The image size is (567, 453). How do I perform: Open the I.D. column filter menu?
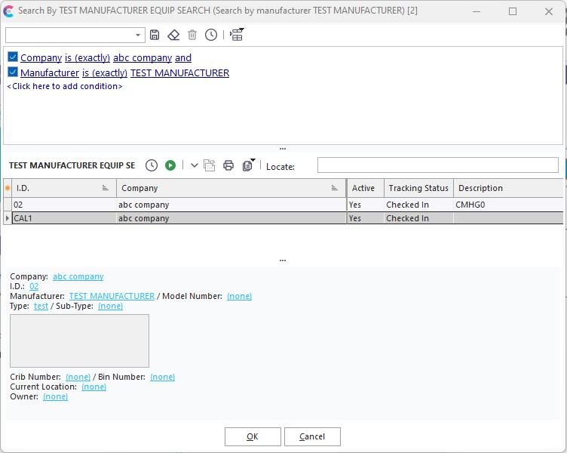(105, 188)
